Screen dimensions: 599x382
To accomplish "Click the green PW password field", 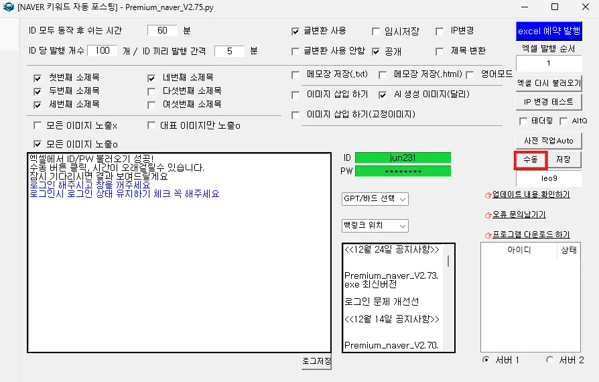I will point(403,171).
